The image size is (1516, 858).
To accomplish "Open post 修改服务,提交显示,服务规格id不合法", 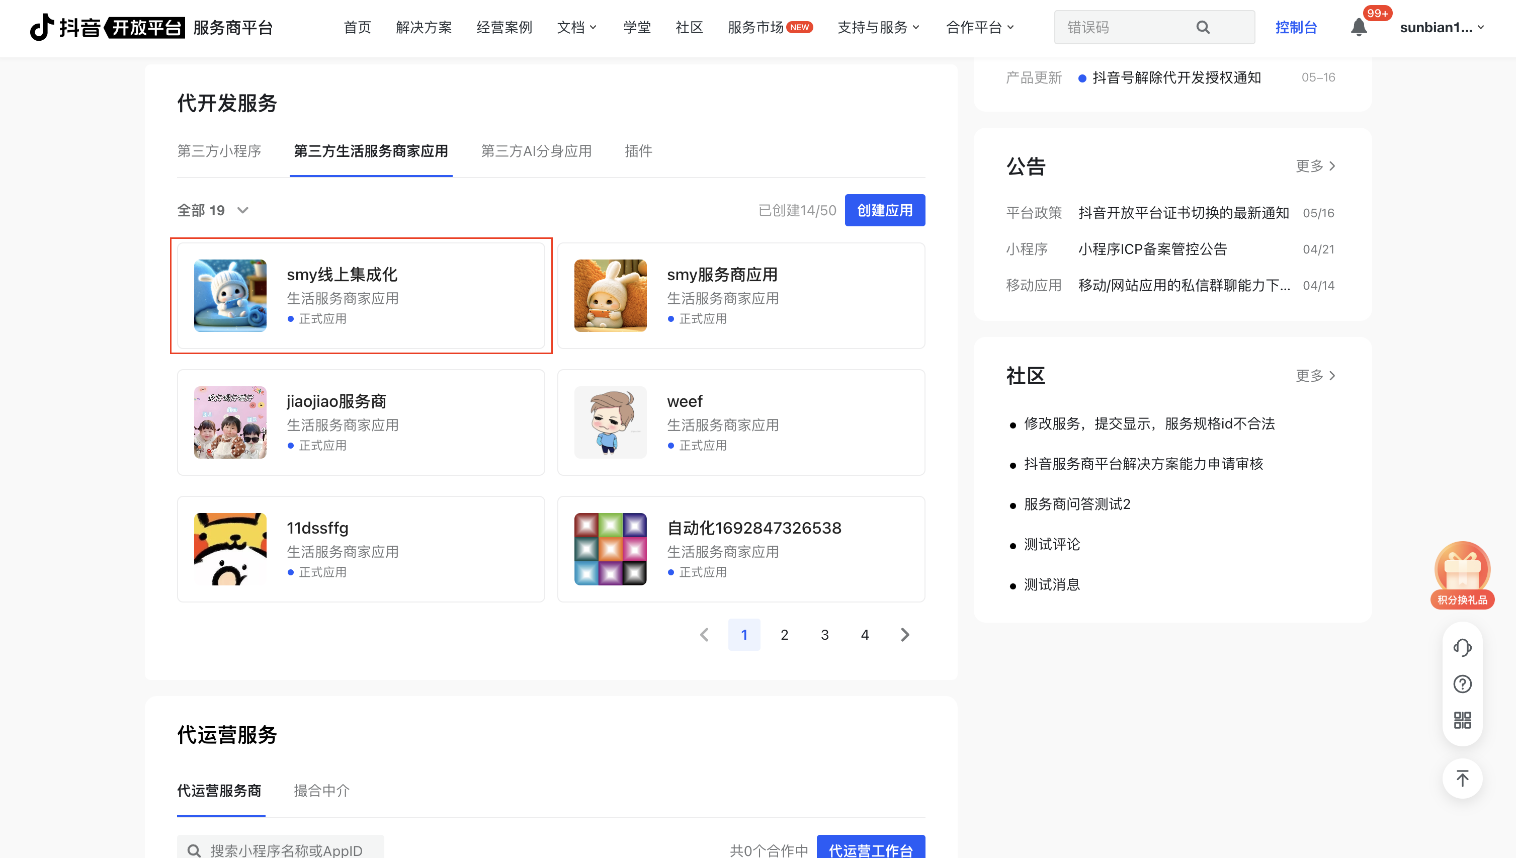I will [1149, 423].
